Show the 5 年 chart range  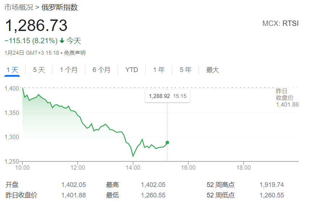tap(186, 70)
